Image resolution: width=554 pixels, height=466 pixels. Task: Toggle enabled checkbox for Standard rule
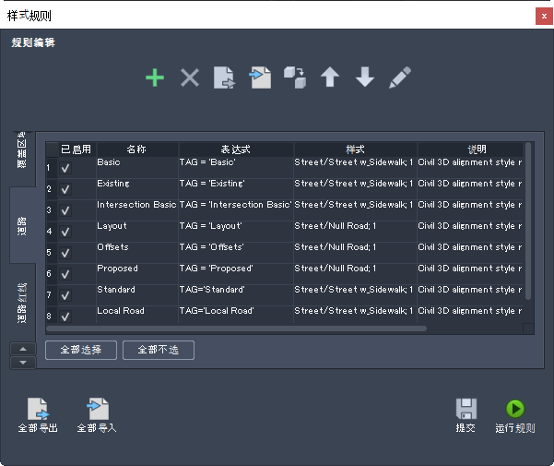click(65, 295)
